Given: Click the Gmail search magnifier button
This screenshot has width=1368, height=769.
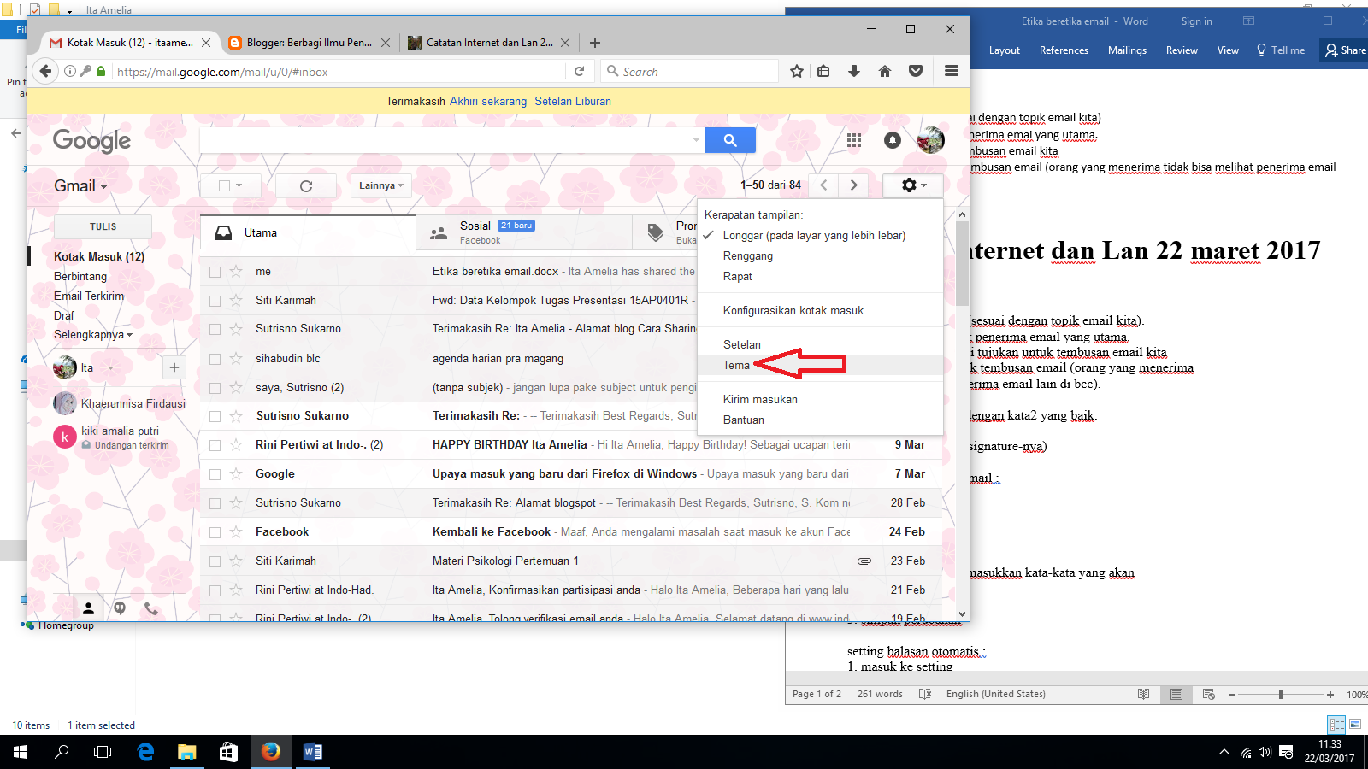Looking at the screenshot, I should click(729, 139).
